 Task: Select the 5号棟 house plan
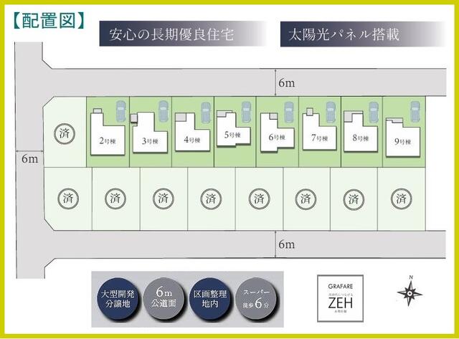(233, 130)
